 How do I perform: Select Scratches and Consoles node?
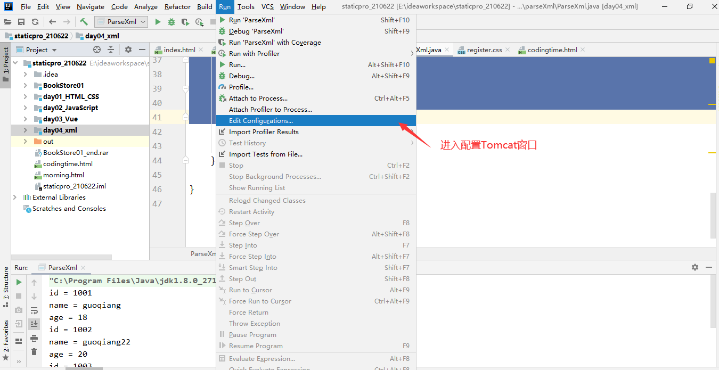[x=69, y=208]
